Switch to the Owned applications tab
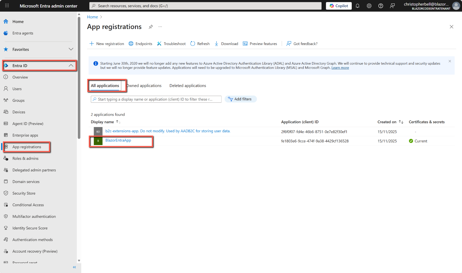Viewport: 462px width, 273px height. [x=144, y=86]
